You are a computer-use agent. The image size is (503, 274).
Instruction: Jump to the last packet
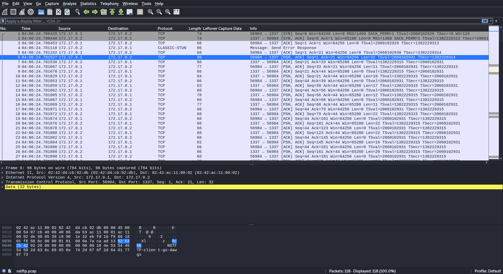coord(121,12)
